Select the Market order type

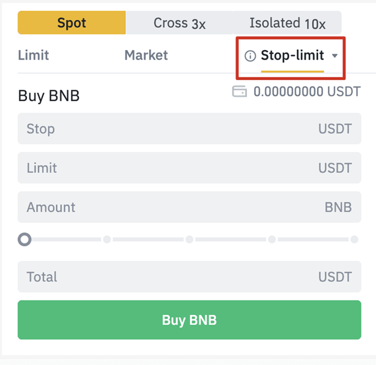point(146,55)
